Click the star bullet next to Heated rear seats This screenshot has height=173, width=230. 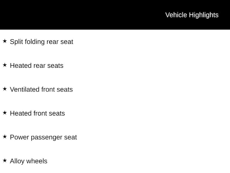click(x=5, y=65)
